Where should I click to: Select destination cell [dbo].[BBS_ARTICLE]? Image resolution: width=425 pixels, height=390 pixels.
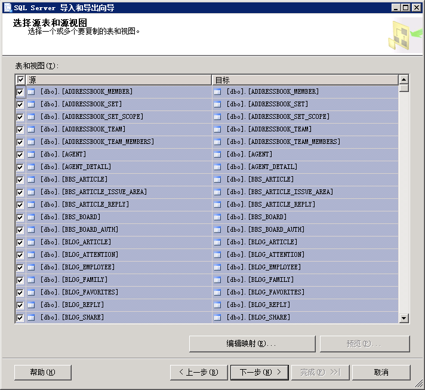point(305,180)
